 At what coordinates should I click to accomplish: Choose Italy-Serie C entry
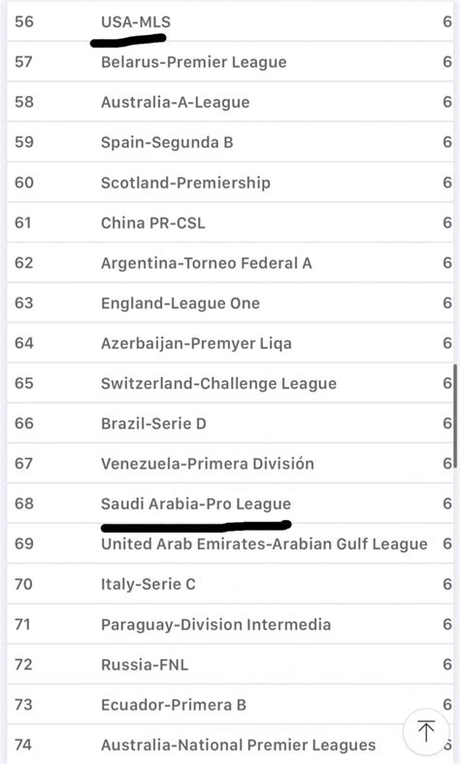[230, 584]
